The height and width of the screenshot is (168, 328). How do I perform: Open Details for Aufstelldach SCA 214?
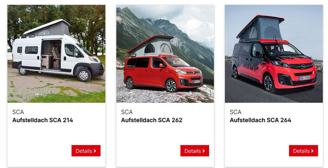point(86,151)
